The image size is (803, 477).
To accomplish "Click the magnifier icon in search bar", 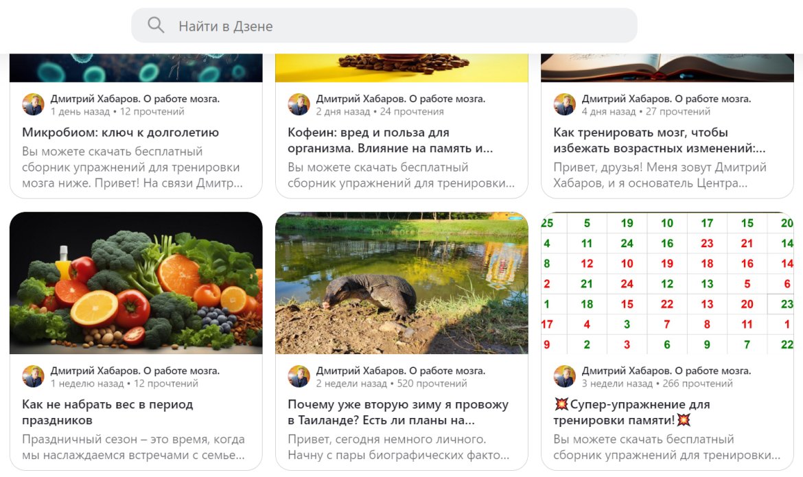I will tap(156, 25).
